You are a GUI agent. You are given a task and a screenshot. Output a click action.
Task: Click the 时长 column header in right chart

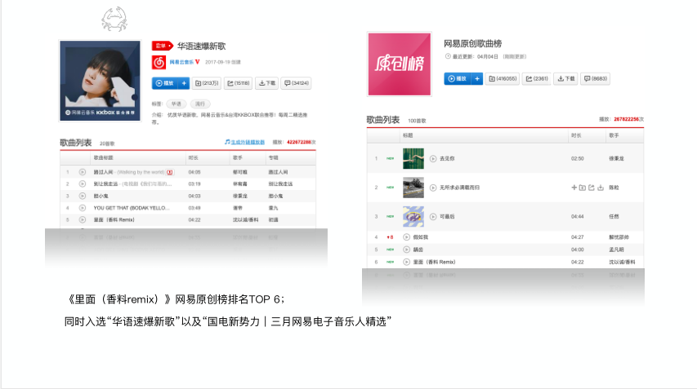[x=576, y=135]
